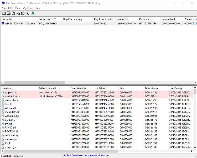The height and width of the screenshot is (158, 197).
Task: Click the file icon next to ntoskrnl.exe
Action: coord(3,100)
